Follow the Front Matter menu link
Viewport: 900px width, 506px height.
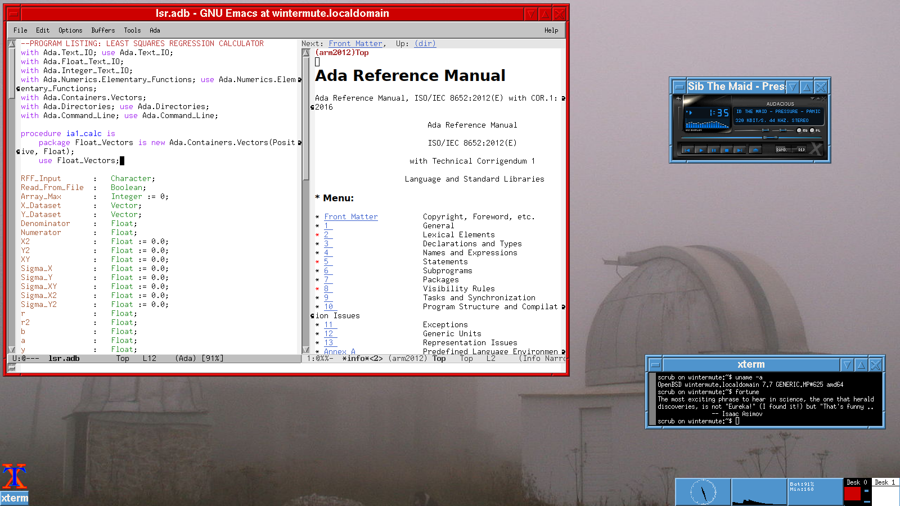coord(350,217)
